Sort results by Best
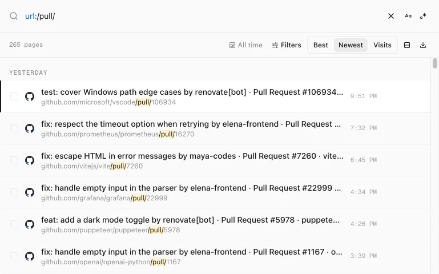Viewport: 439px width, 274px height. [321, 45]
